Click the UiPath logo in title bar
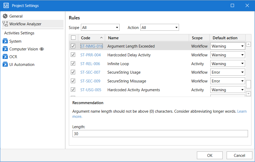Image resolution: width=255 pixels, height=162 pixels. click(x=6, y=5)
